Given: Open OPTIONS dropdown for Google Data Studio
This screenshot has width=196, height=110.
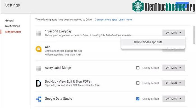Looking at the screenshot, I should pyautogui.click(x=174, y=99).
